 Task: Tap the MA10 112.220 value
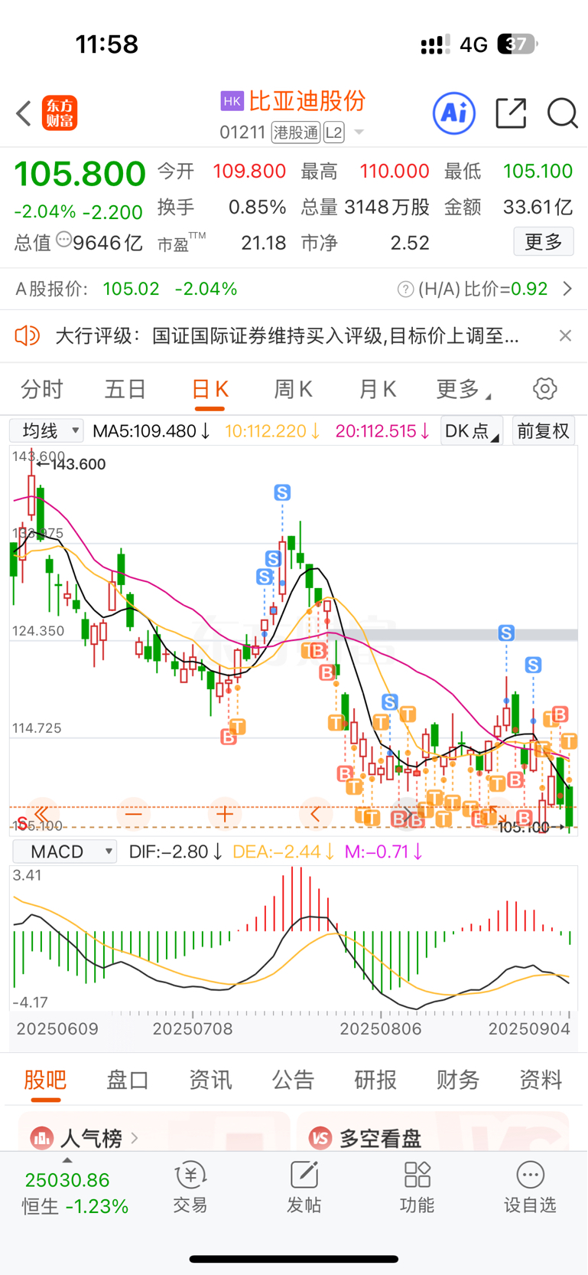(x=272, y=431)
